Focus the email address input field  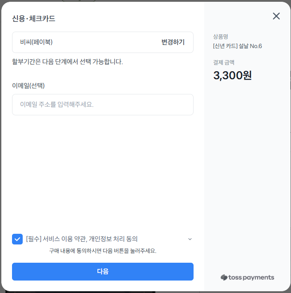click(103, 105)
